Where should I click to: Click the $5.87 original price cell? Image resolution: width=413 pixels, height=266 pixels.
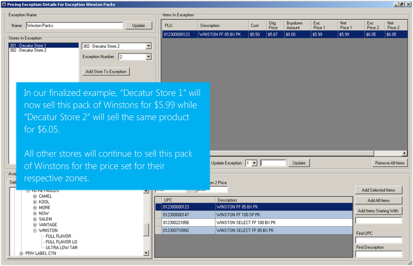point(275,35)
